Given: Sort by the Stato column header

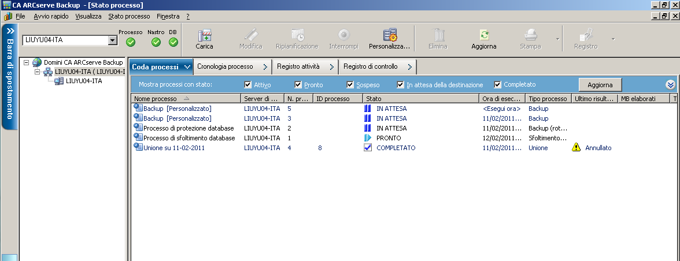Looking at the screenshot, I should [421, 99].
